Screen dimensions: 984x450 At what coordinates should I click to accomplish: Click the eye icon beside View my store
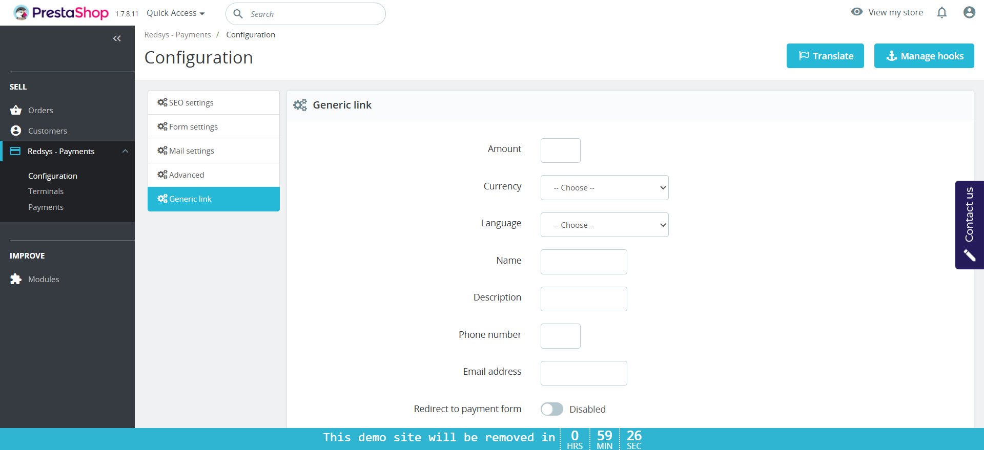[857, 12]
